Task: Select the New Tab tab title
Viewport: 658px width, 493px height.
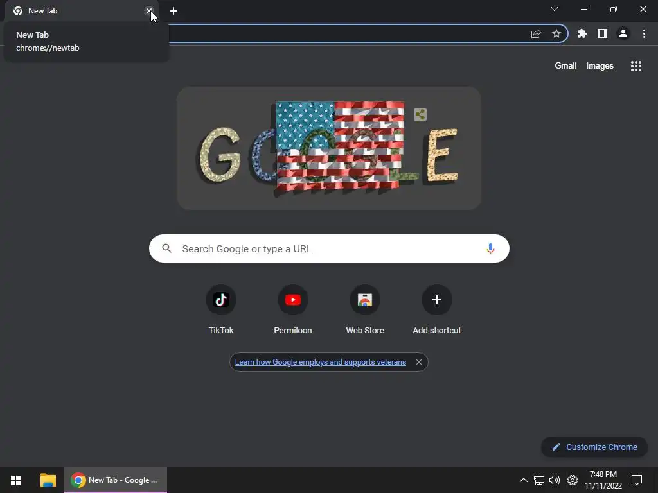Action: click(43, 11)
